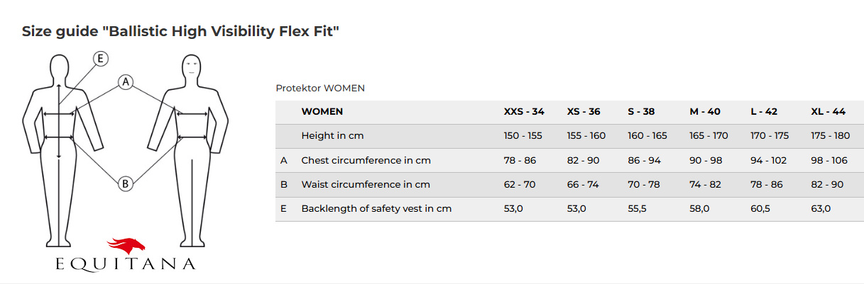Click the circled A chest marker
Image resolution: width=864 pixels, height=284 pixels.
coord(126,82)
